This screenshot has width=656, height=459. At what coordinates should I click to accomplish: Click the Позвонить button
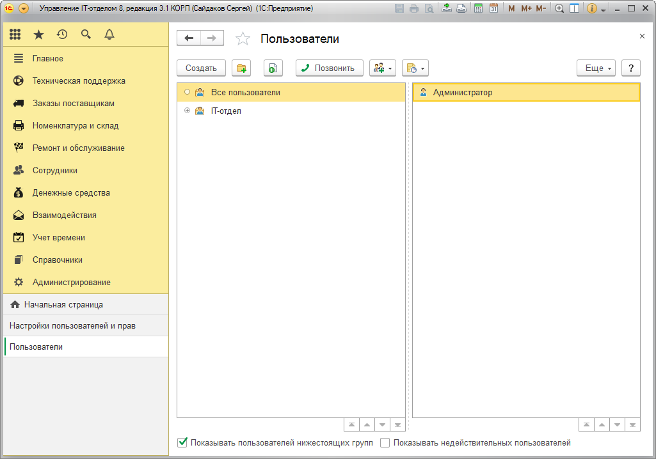[329, 68]
